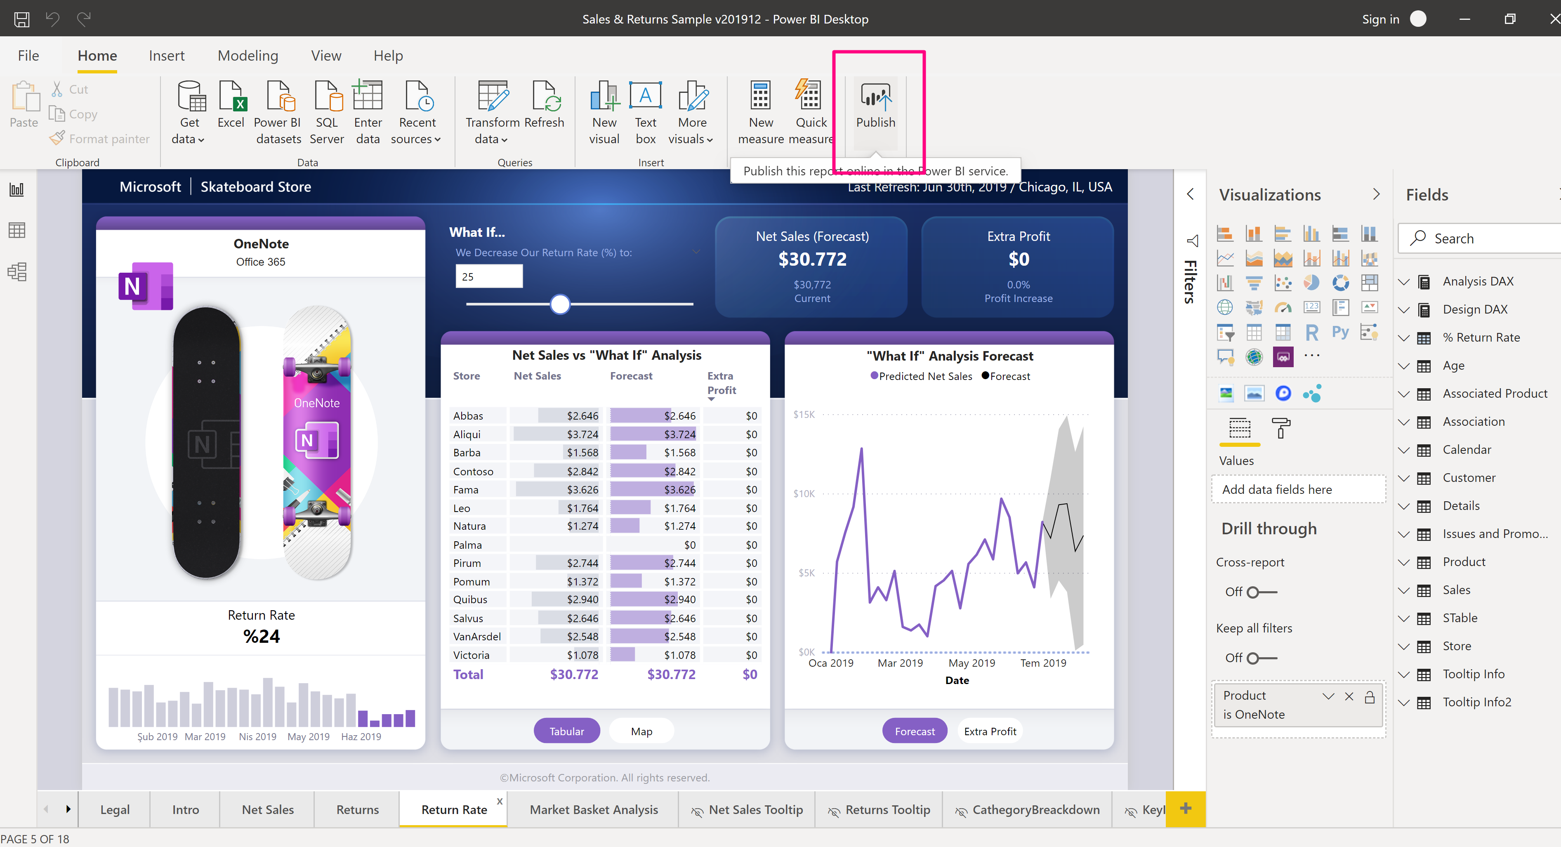This screenshot has height=847, width=1561.
Task: Insert a Text box
Action: [x=645, y=113]
